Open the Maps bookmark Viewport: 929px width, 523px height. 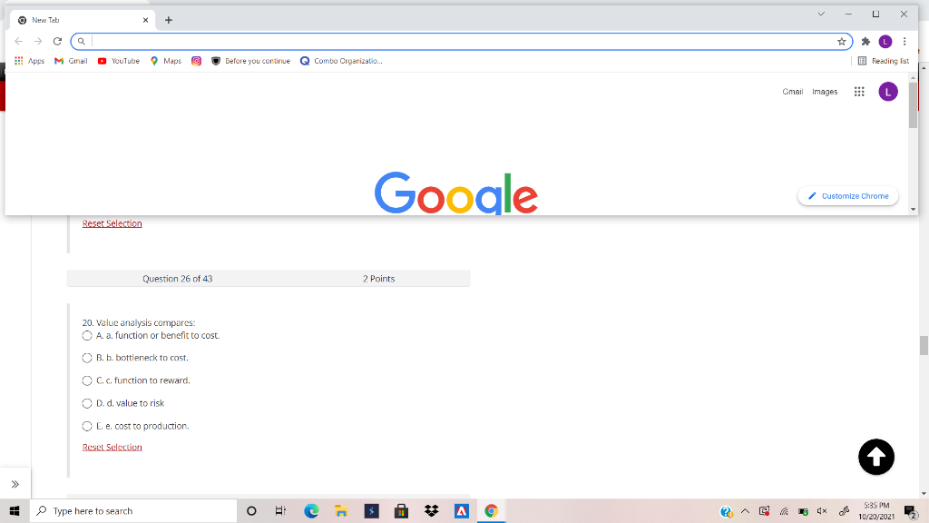click(164, 61)
